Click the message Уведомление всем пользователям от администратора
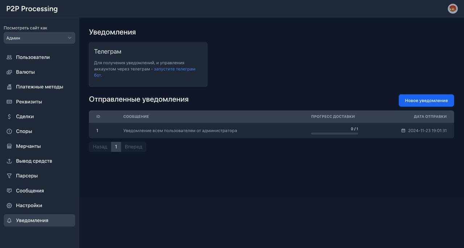 180,131
